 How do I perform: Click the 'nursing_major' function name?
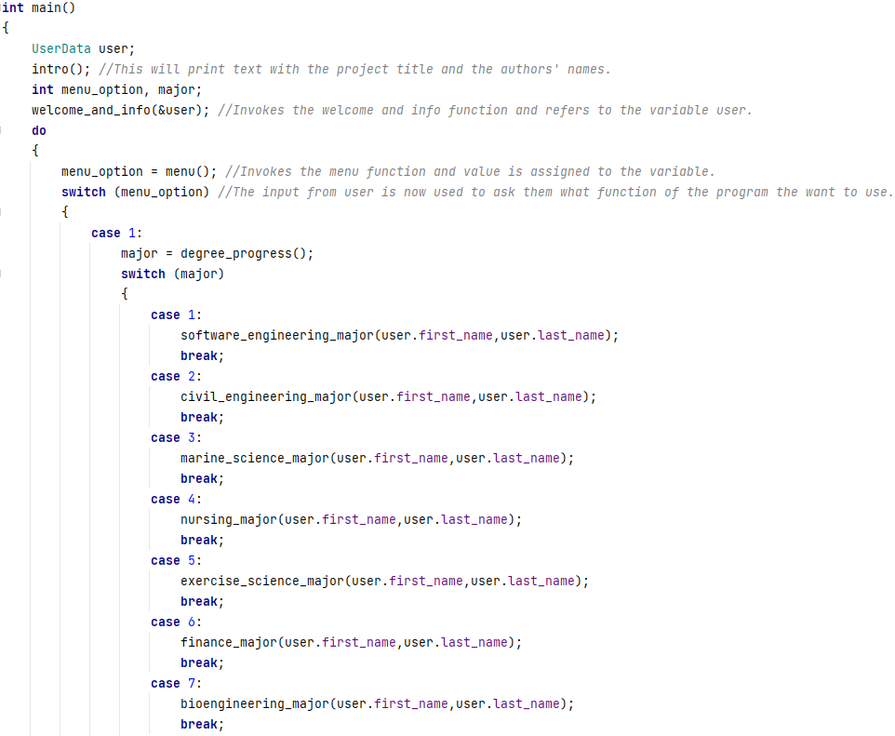point(229,520)
